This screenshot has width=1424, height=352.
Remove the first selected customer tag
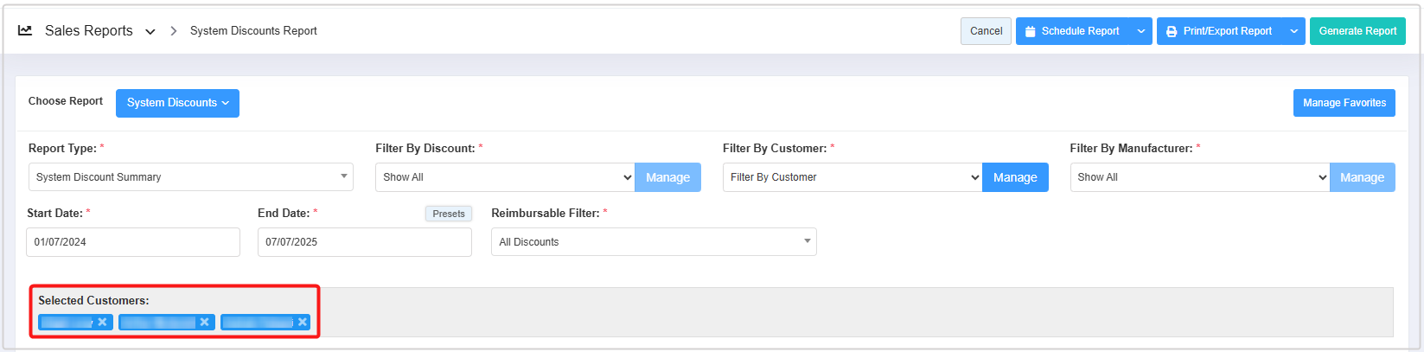click(x=102, y=322)
